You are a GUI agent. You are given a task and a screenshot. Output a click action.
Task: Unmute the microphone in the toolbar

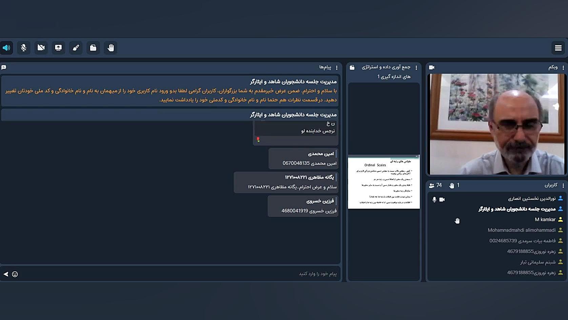pos(24,48)
